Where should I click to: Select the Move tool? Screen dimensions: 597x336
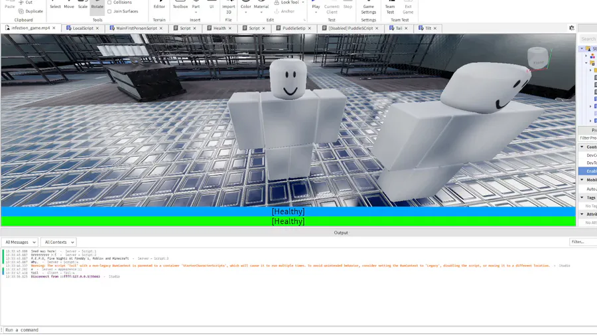click(69, 5)
